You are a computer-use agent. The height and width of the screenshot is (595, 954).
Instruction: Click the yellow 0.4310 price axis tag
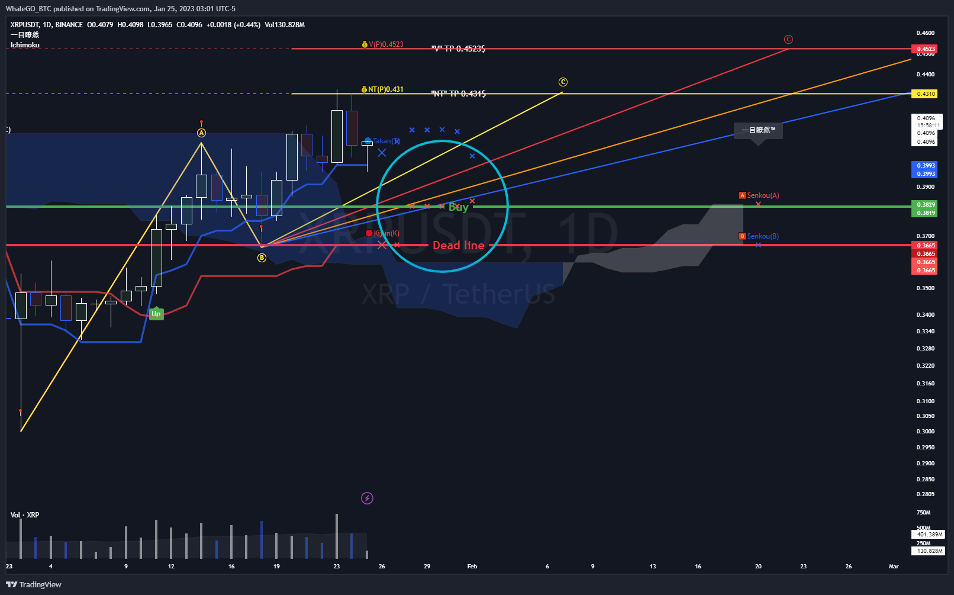(x=924, y=94)
